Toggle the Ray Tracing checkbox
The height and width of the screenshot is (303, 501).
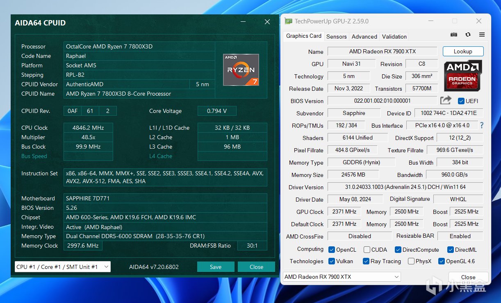pos(366,261)
